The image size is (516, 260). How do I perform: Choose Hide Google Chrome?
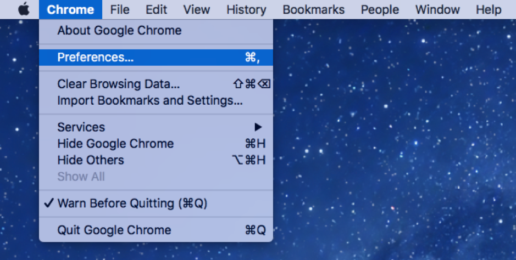pyautogui.click(x=115, y=143)
